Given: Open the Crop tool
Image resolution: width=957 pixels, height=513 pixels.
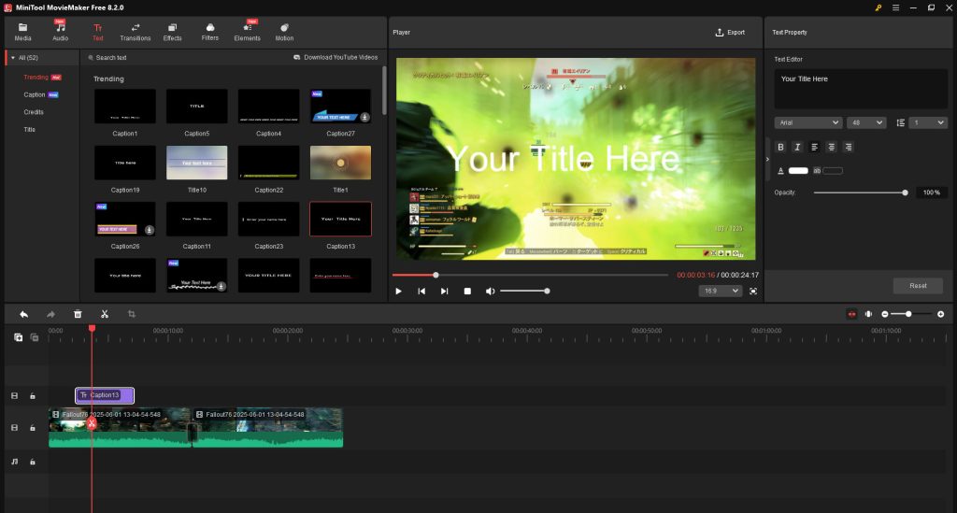Looking at the screenshot, I should pos(131,314).
